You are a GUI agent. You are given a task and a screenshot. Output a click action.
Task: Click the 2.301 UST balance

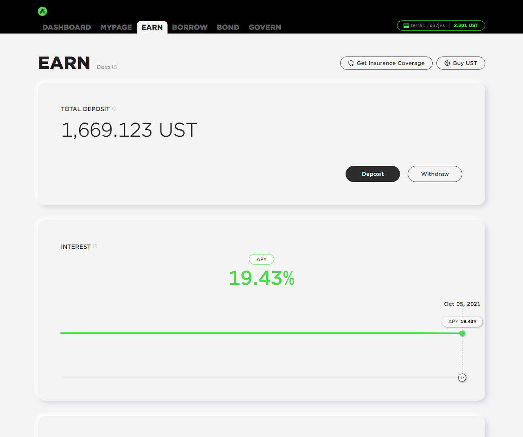(466, 25)
